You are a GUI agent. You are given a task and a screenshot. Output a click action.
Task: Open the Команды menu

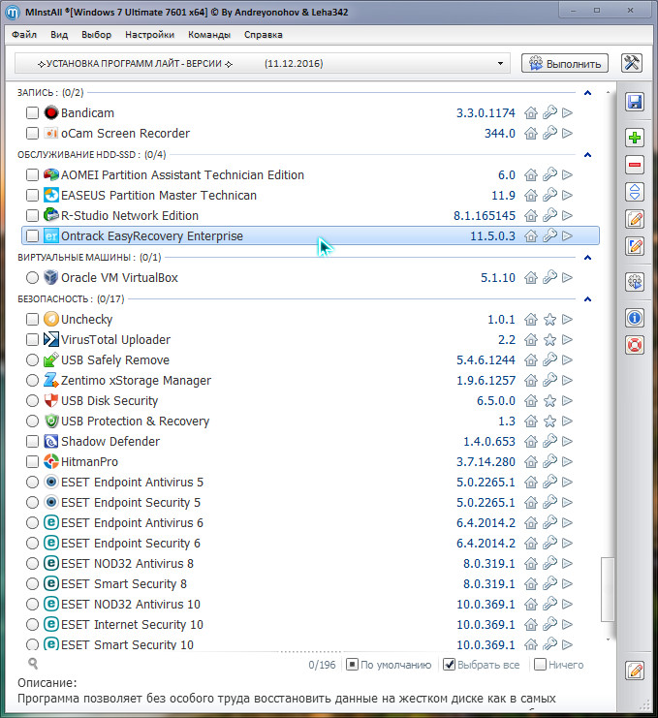coord(209,35)
